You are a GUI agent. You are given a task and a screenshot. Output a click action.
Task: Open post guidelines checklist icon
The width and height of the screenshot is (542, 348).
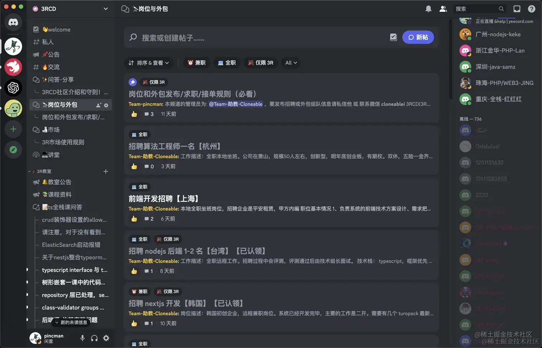click(x=393, y=37)
